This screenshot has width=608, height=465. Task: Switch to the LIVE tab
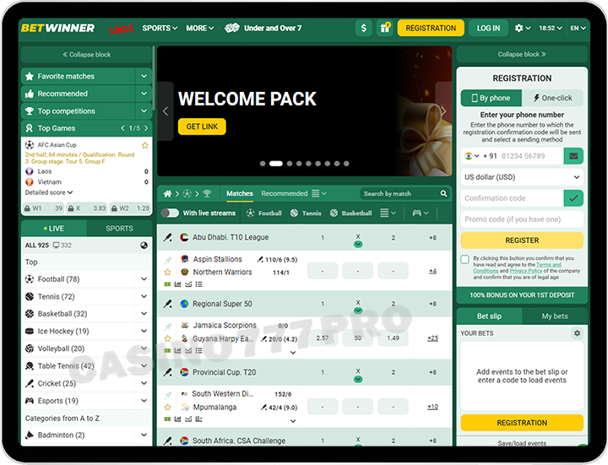click(54, 228)
